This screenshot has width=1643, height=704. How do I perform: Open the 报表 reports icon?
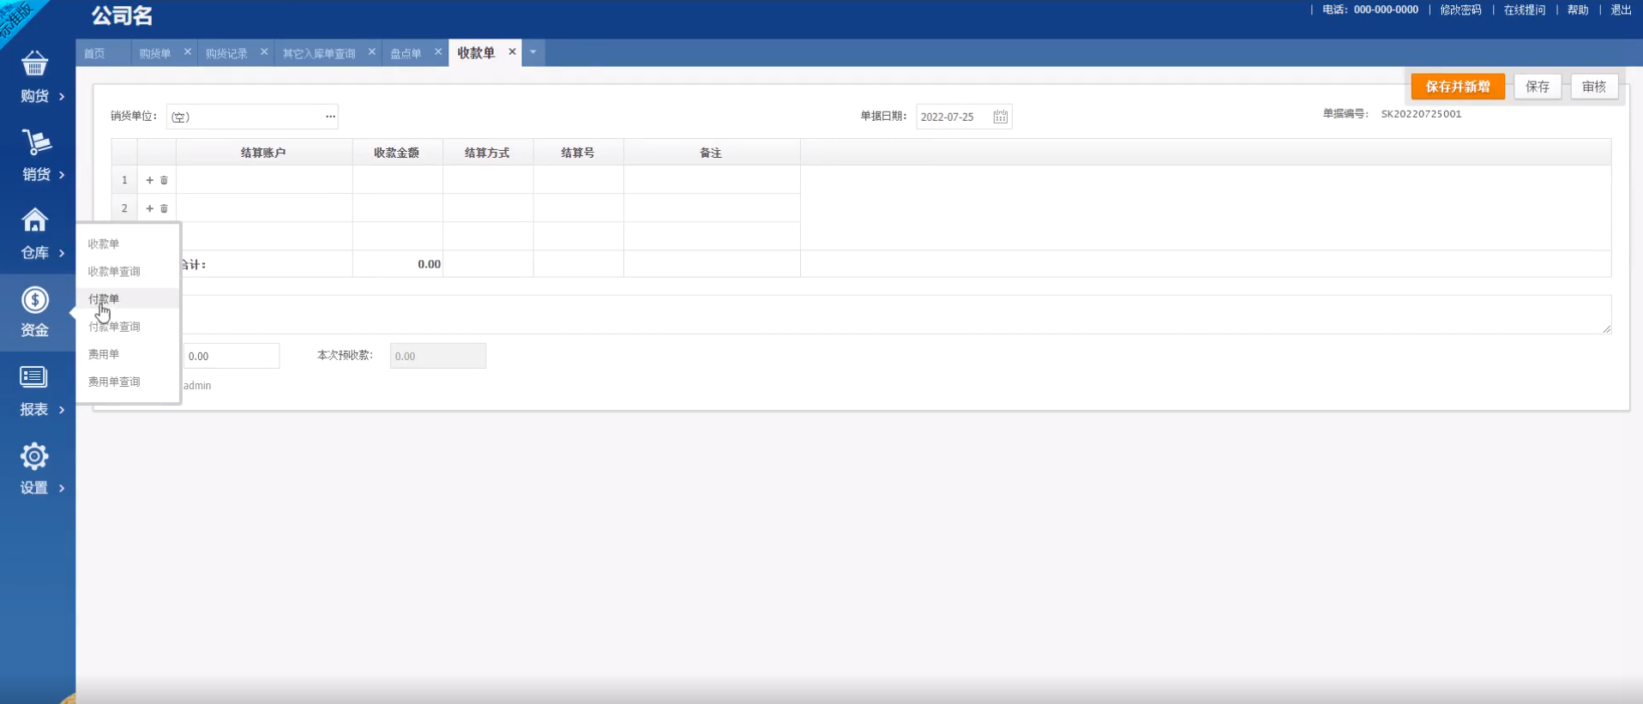tap(34, 377)
